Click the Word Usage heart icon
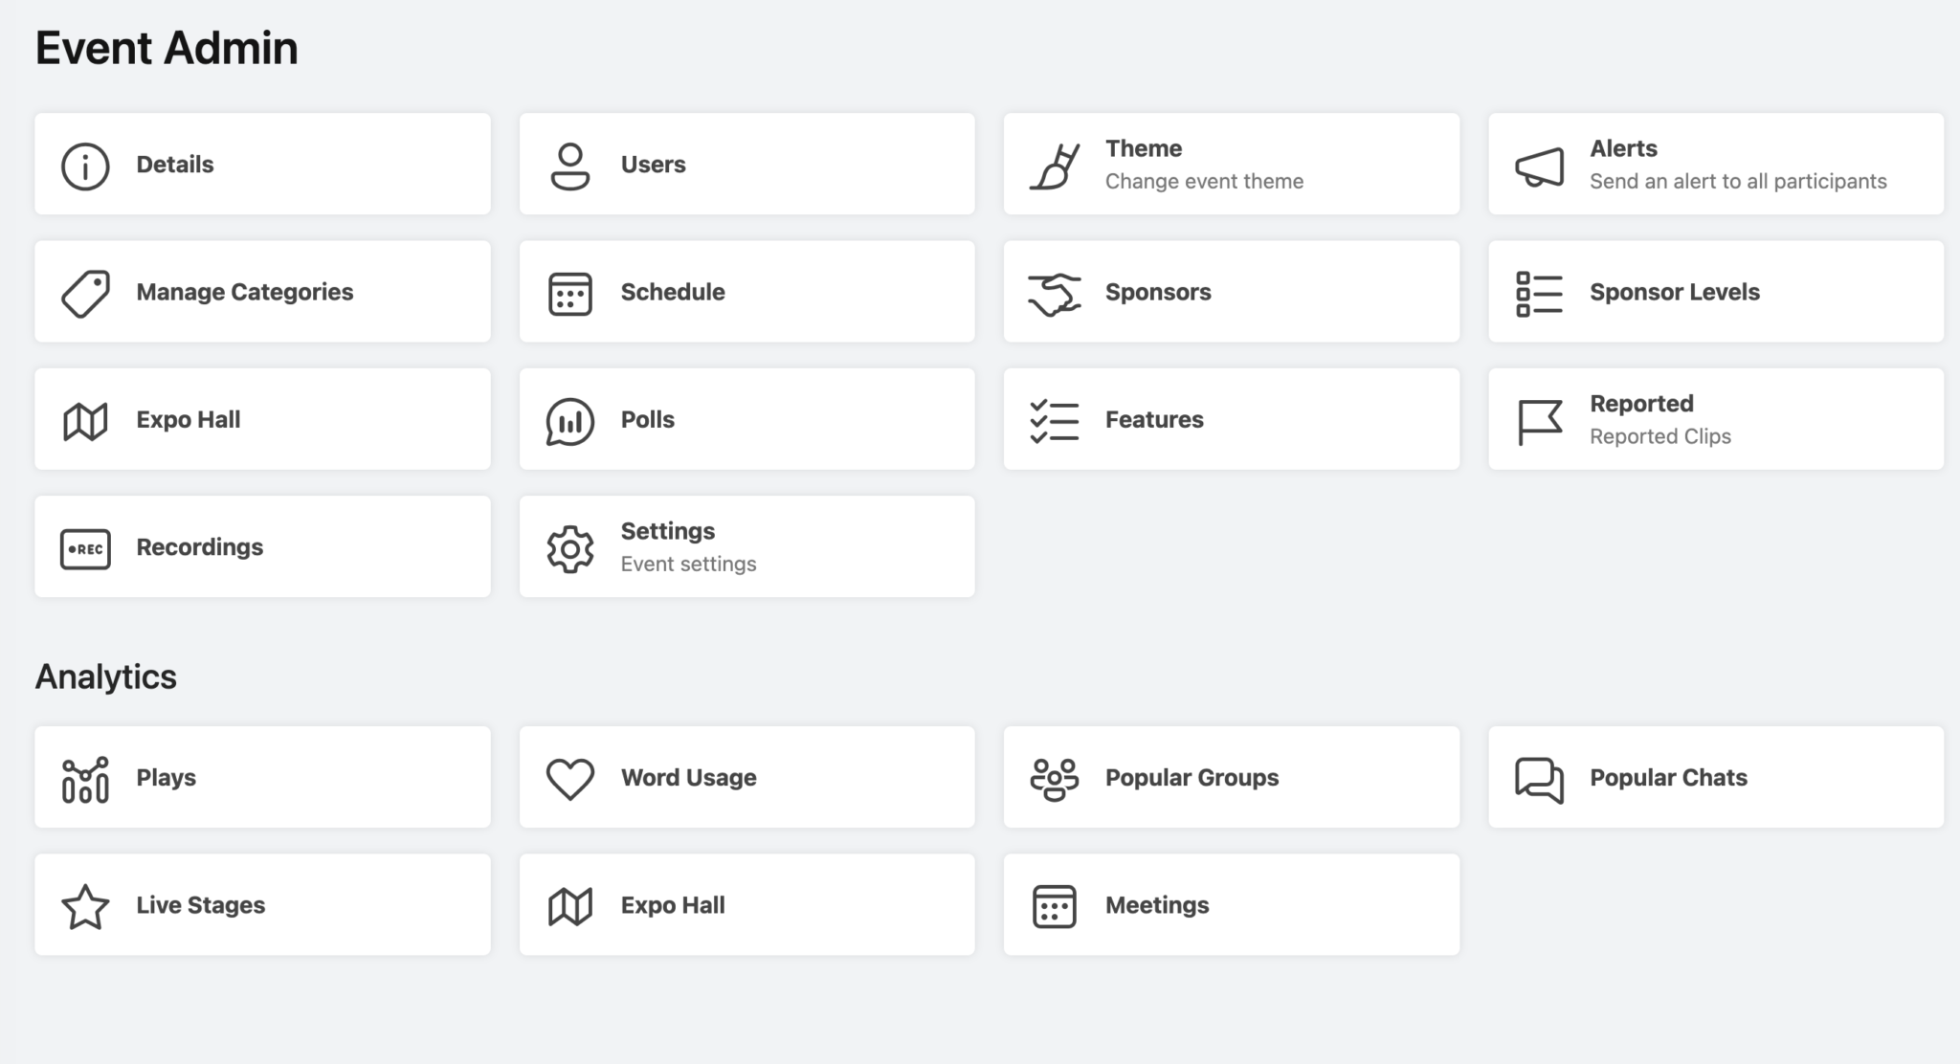Image resolution: width=1960 pixels, height=1064 pixels. pos(569,777)
